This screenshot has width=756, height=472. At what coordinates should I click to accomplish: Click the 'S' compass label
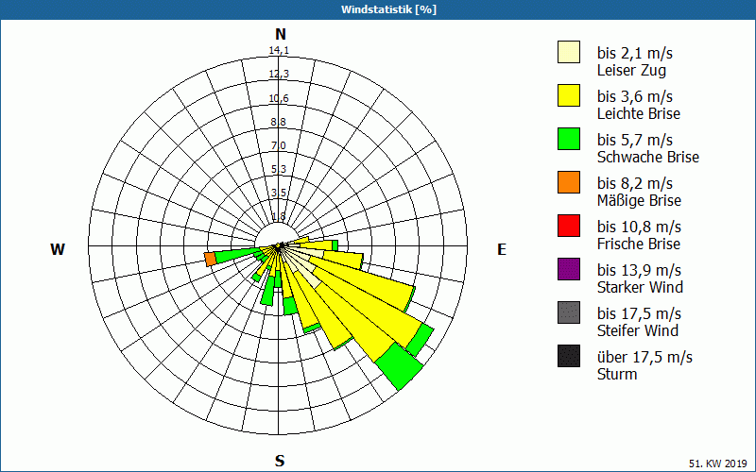280,461
